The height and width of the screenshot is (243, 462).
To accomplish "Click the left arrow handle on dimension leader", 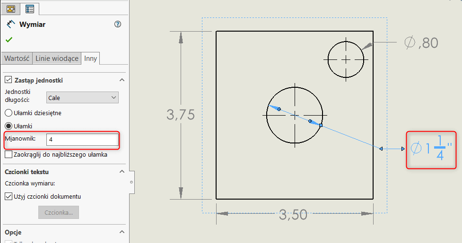I will pyautogui.click(x=381, y=149).
